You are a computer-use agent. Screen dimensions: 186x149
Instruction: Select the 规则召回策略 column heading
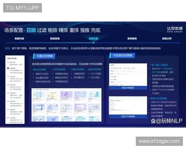coord(39,70)
